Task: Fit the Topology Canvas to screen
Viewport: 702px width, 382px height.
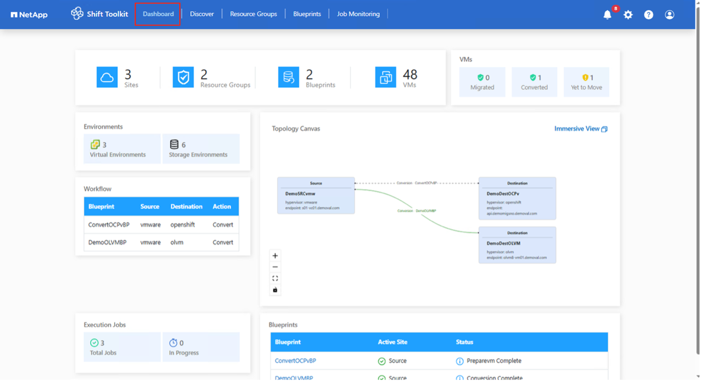Action: (275, 278)
